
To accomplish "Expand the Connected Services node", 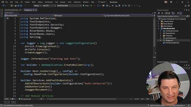I will tap(161, 31).
